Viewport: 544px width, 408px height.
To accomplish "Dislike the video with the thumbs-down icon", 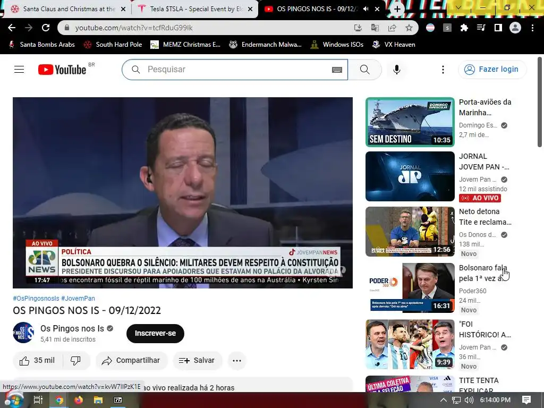I will pyautogui.click(x=75, y=361).
